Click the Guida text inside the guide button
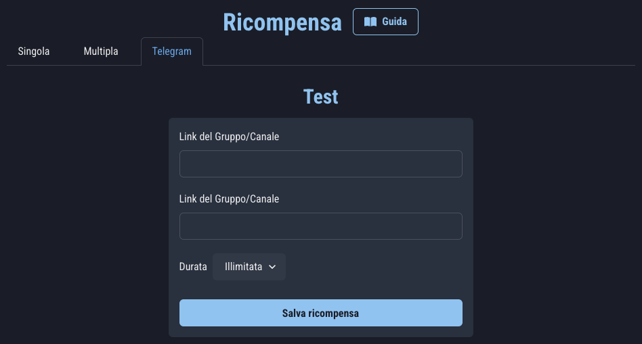The image size is (642, 344). [394, 22]
